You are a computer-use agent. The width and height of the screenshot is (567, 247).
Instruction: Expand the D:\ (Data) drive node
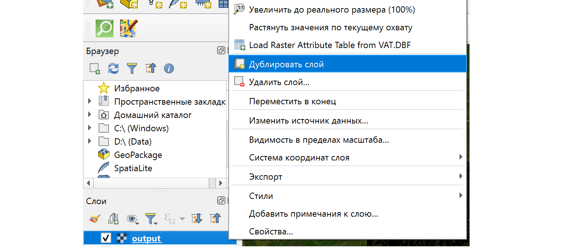pyautogui.click(x=90, y=142)
